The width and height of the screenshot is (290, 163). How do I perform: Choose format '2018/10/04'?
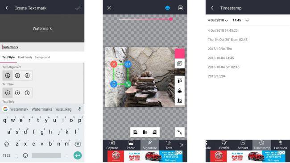tap(216, 76)
